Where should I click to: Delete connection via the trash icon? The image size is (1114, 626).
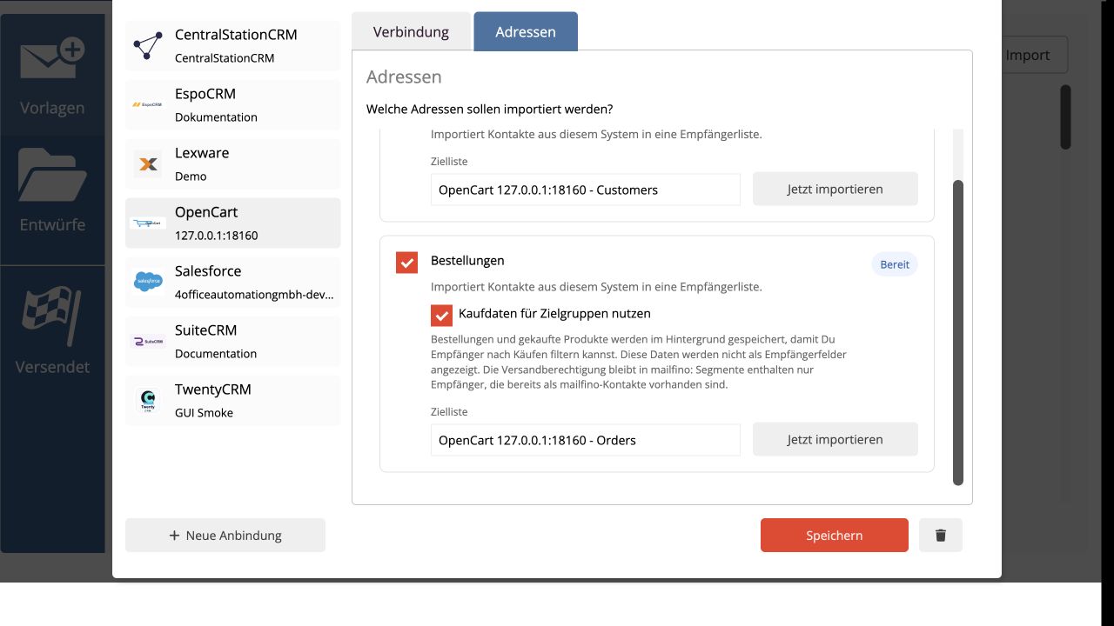941,536
